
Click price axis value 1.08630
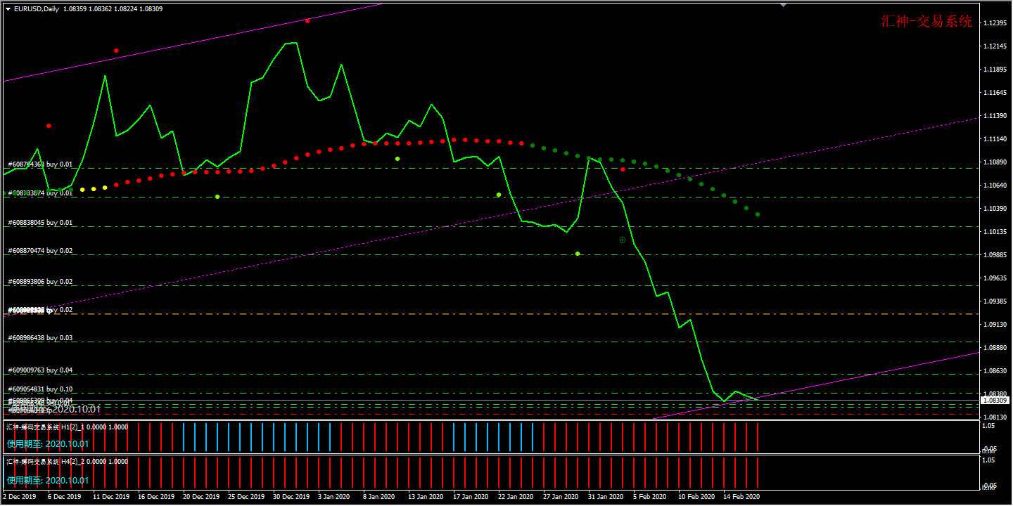(995, 371)
